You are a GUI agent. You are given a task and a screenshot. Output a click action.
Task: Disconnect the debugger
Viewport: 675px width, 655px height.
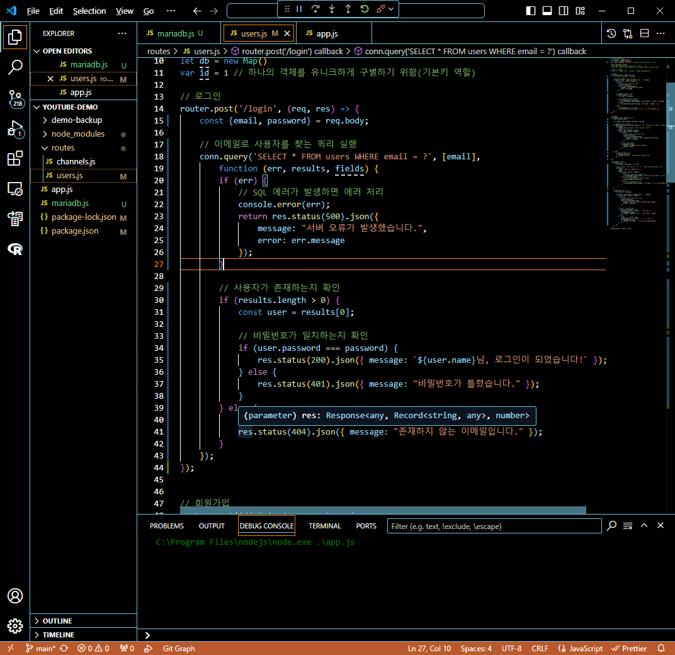tap(380, 9)
